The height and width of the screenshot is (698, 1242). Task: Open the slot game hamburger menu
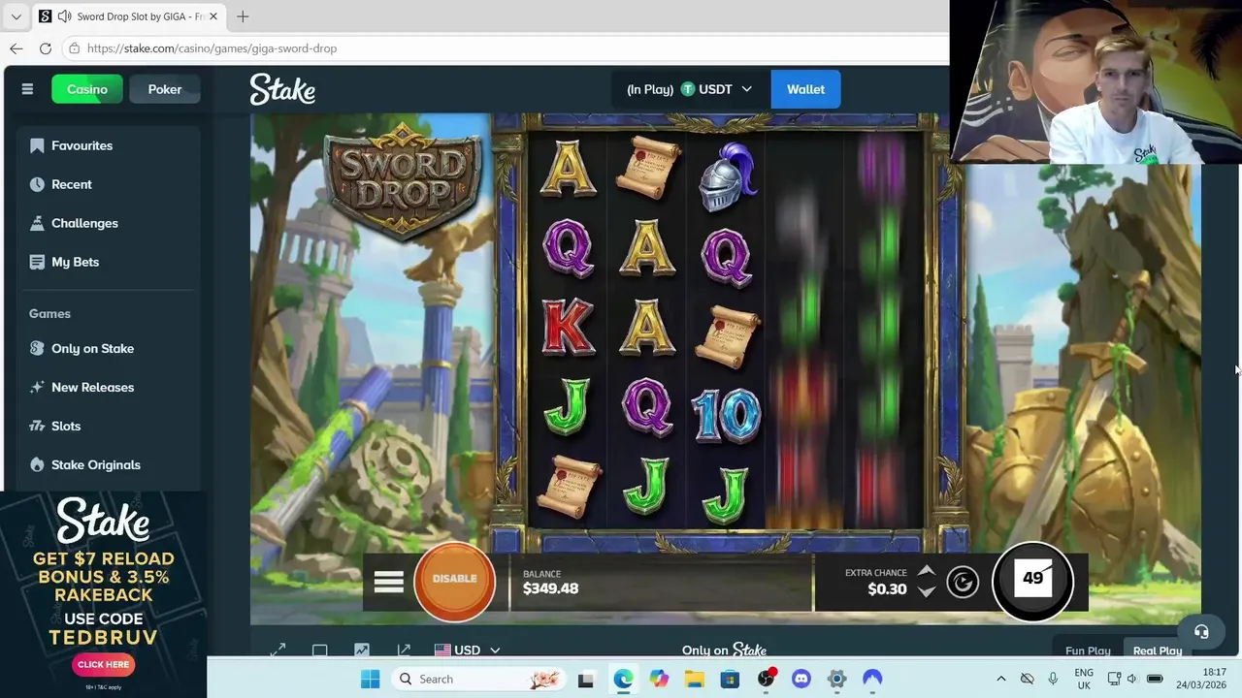tap(389, 582)
